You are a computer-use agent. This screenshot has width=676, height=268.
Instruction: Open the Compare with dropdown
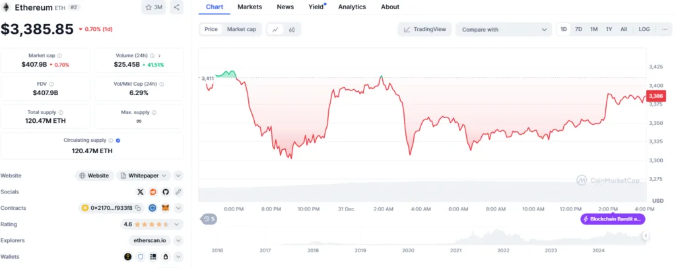click(x=504, y=29)
